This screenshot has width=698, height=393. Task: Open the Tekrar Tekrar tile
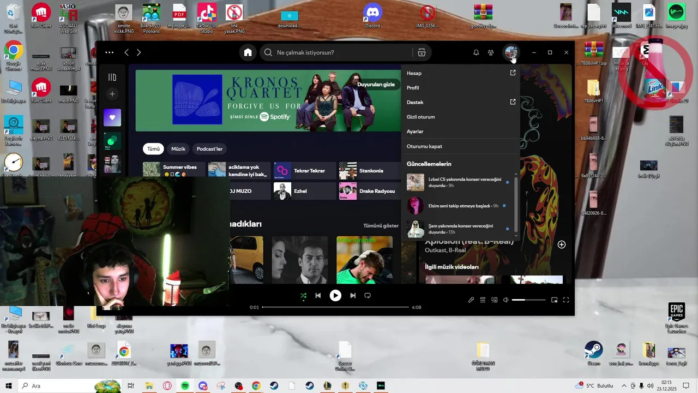(x=305, y=171)
